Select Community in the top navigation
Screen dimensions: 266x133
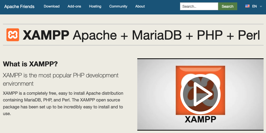118,6
